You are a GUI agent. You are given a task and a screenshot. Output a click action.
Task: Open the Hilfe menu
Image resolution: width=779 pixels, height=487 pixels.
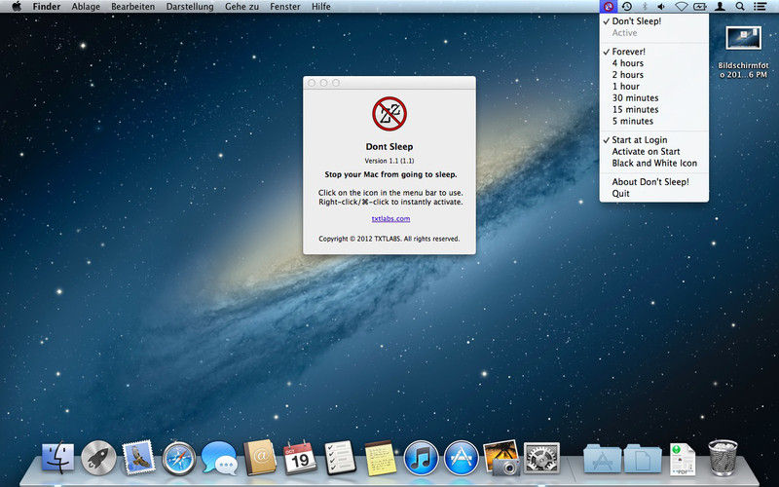[x=321, y=7]
